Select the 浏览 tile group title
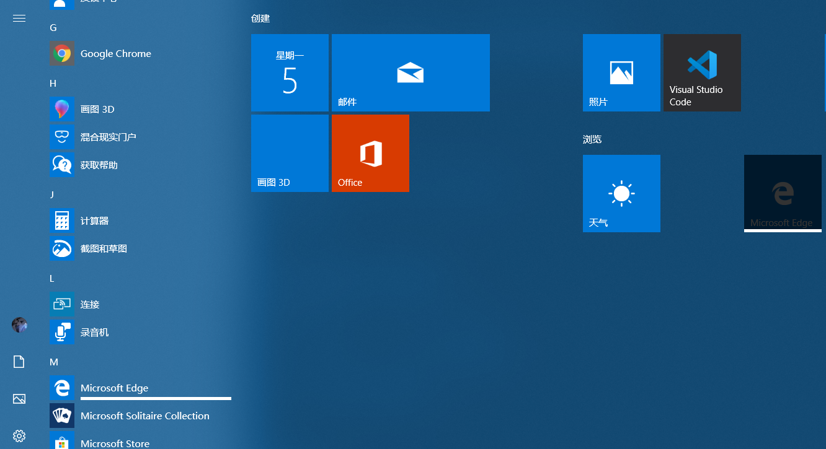Viewport: 826px width, 449px height. pyautogui.click(x=592, y=139)
